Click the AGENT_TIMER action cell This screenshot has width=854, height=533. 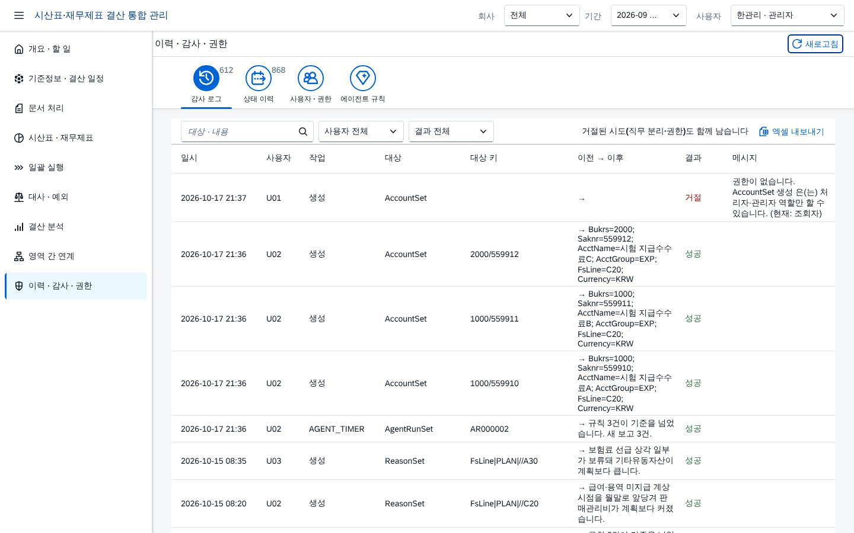click(337, 429)
